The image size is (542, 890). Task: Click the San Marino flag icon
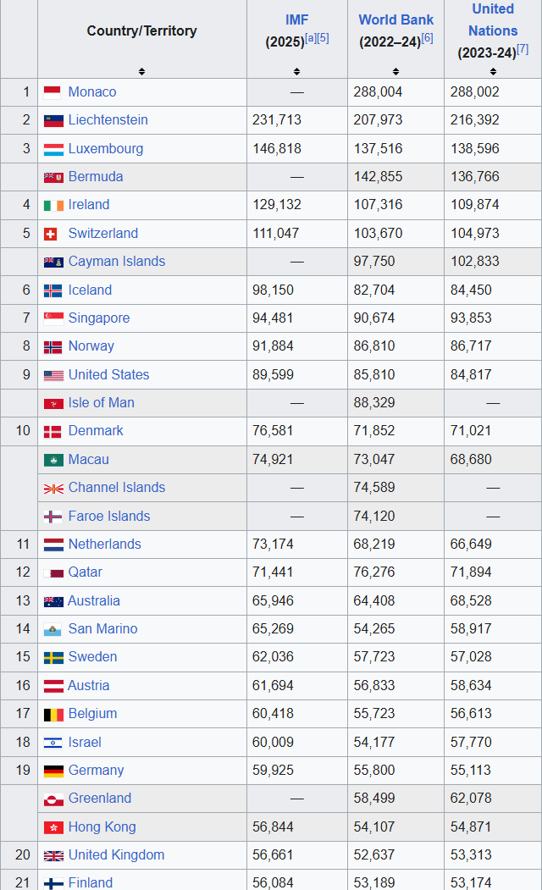pyautogui.click(x=53, y=629)
